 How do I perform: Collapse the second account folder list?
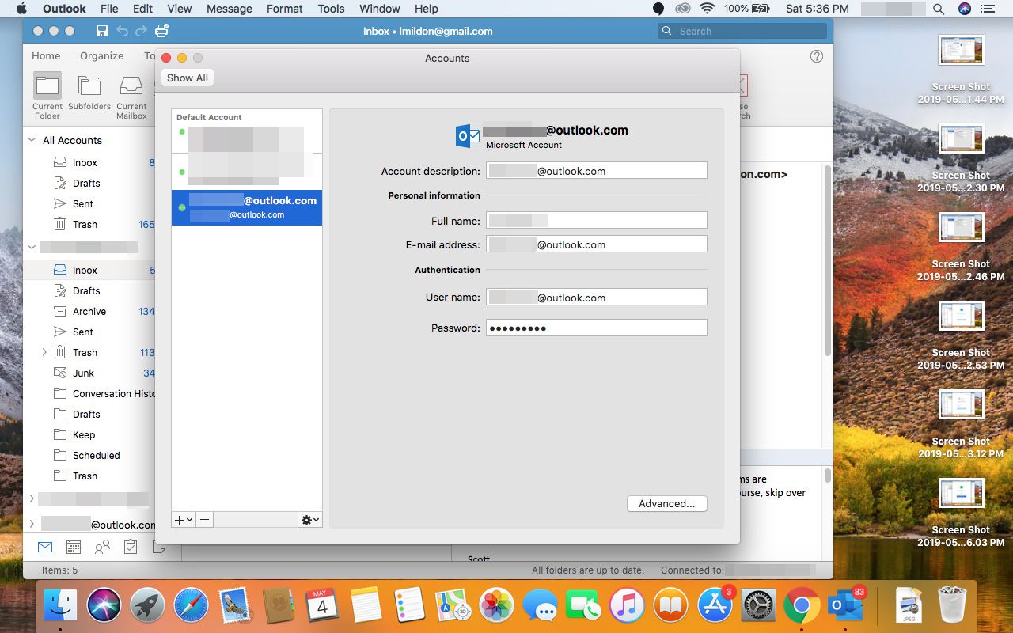(32, 248)
